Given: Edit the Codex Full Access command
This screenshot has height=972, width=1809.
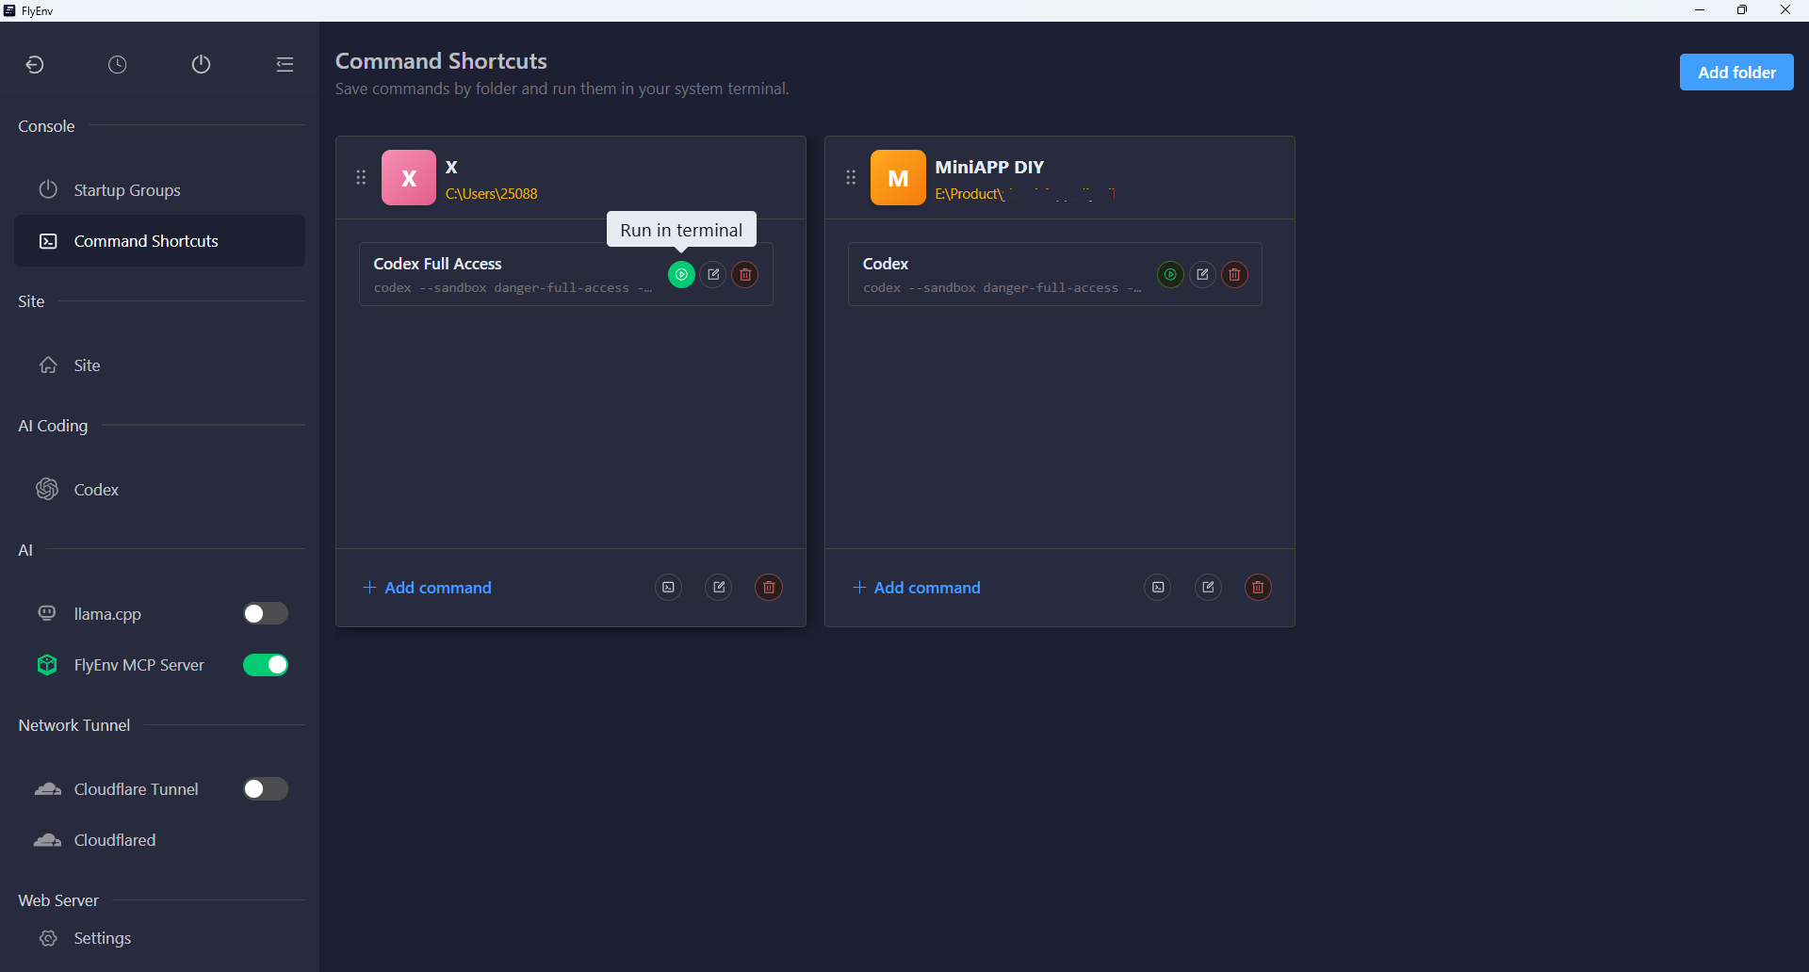Looking at the screenshot, I should [x=713, y=274].
